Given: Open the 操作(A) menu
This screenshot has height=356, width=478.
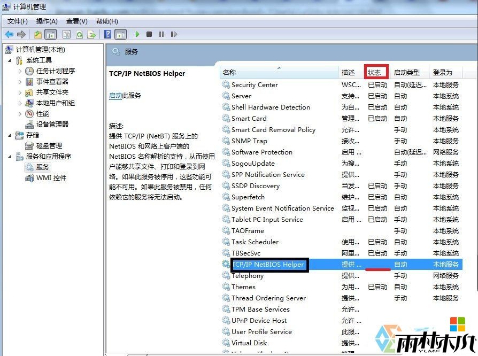Looking at the screenshot, I should click(47, 21).
